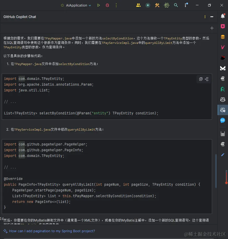Open the tools icon on the toolbar

tap(157, 5)
